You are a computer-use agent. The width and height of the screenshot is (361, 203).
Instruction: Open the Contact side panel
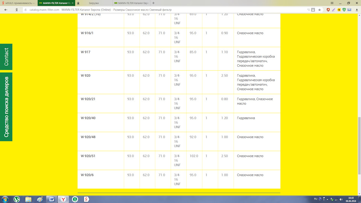point(6,57)
